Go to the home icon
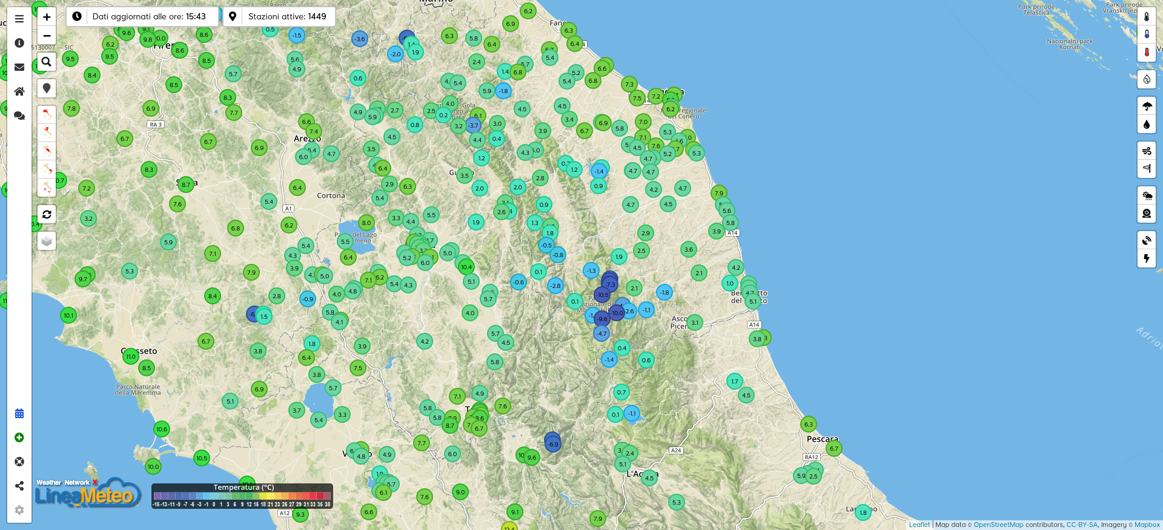1163x530 pixels. coord(19,91)
